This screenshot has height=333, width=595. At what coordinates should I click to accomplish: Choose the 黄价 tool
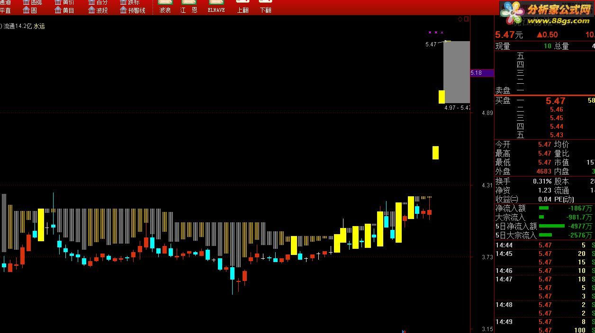pyautogui.click(x=64, y=2)
